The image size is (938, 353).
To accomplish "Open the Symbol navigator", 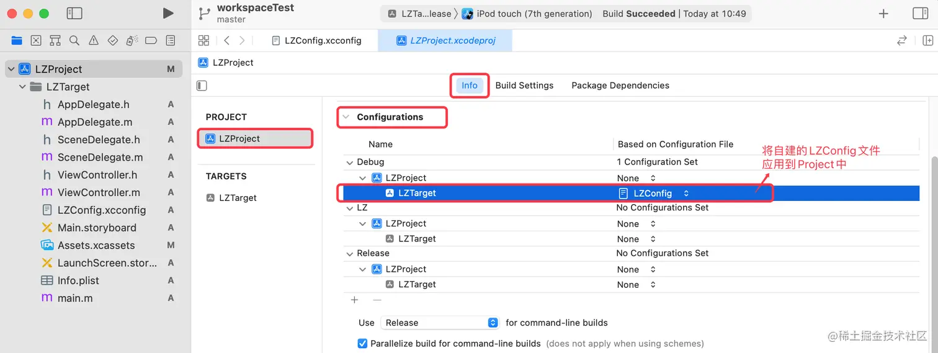I will pyautogui.click(x=55, y=40).
